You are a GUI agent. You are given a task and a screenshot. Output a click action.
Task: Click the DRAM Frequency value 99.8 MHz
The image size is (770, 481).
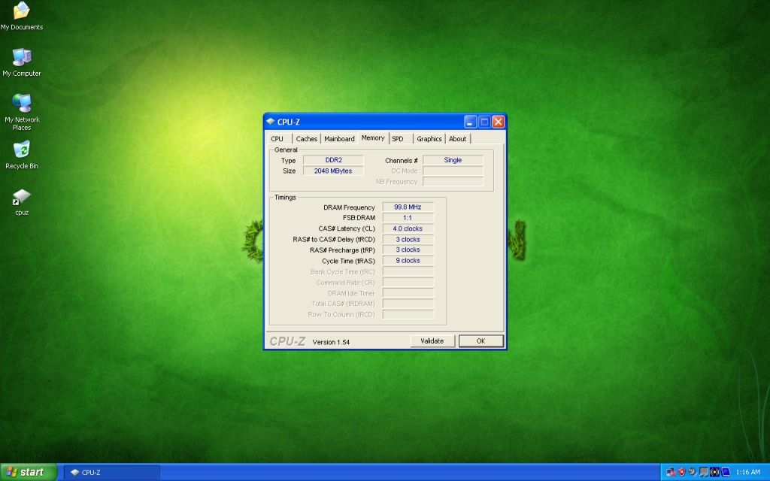408,207
